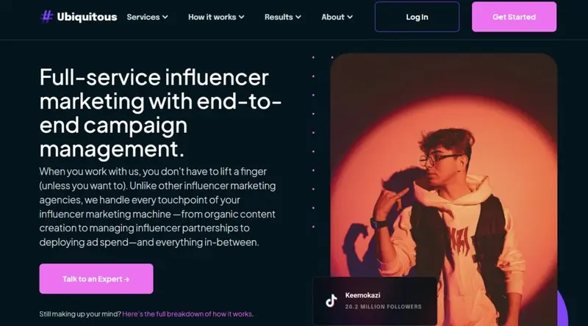Viewport: 588px width, 326px height.
Task: Open the full breakdown of how it works link
Action: [x=187, y=314]
